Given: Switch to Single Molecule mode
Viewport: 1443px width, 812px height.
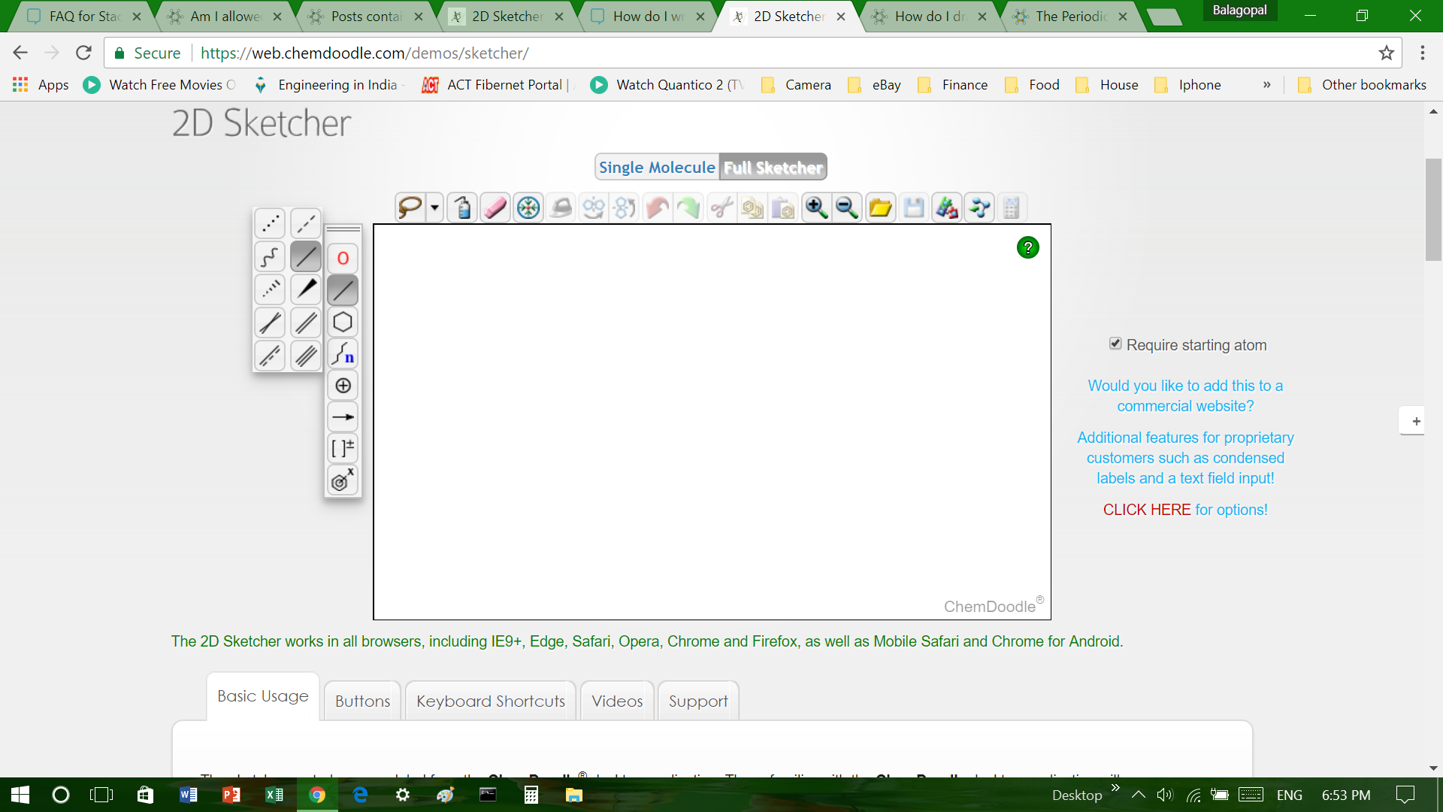Looking at the screenshot, I should [657, 167].
